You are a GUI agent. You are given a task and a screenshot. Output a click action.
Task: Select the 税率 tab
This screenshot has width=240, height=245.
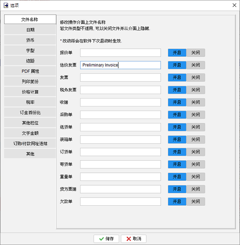[x=30, y=102]
